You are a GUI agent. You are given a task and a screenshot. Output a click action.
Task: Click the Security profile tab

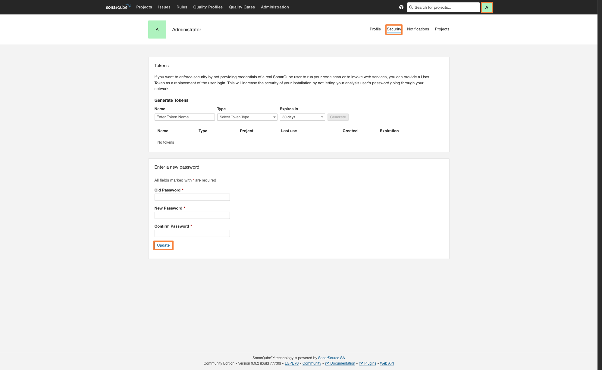tap(393, 29)
